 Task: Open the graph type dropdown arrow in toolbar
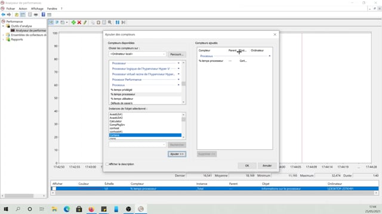point(67,23)
